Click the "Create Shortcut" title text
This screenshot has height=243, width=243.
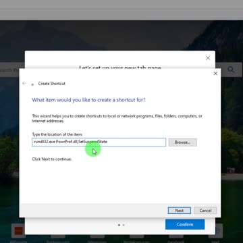coord(52,84)
